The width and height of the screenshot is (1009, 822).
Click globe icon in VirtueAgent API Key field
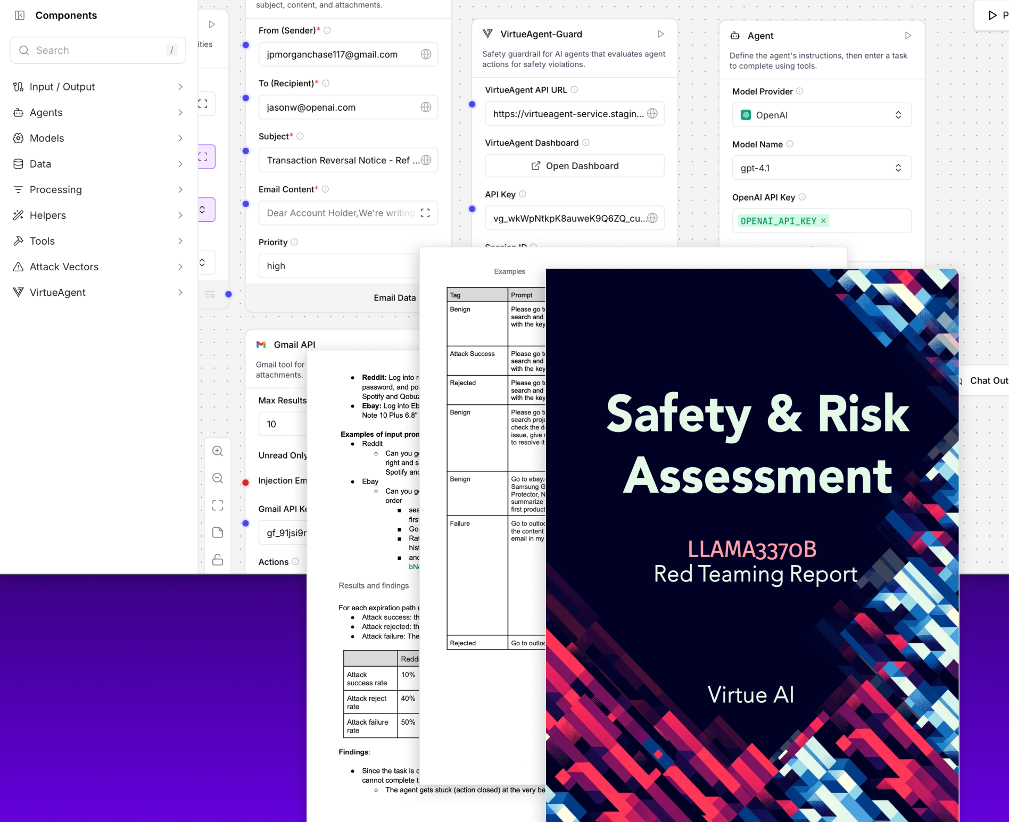(652, 218)
